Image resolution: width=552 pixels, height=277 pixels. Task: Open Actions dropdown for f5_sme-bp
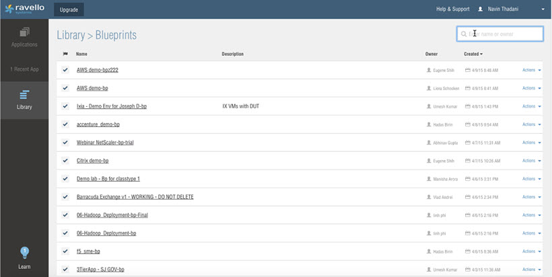click(x=532, y=251)
